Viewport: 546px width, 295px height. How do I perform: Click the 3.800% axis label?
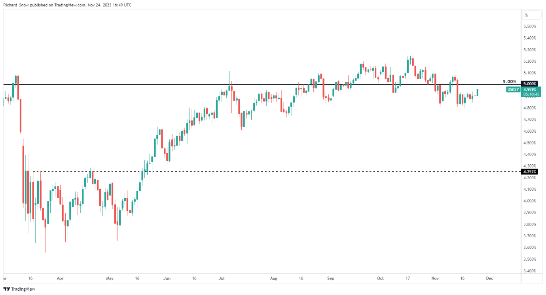pos(530,224)
